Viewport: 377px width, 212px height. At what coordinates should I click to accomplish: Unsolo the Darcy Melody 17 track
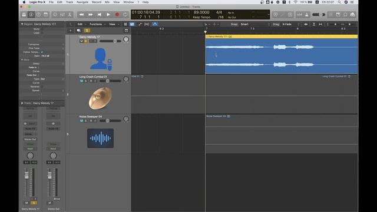tap(86, 41)
